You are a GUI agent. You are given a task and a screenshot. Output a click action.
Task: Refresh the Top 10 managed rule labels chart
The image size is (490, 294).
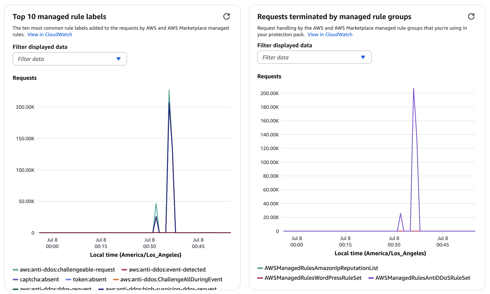tap(226, 17)
